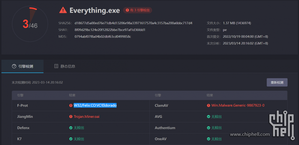Click the green check icon in the K7 row

tap(71, 139)
